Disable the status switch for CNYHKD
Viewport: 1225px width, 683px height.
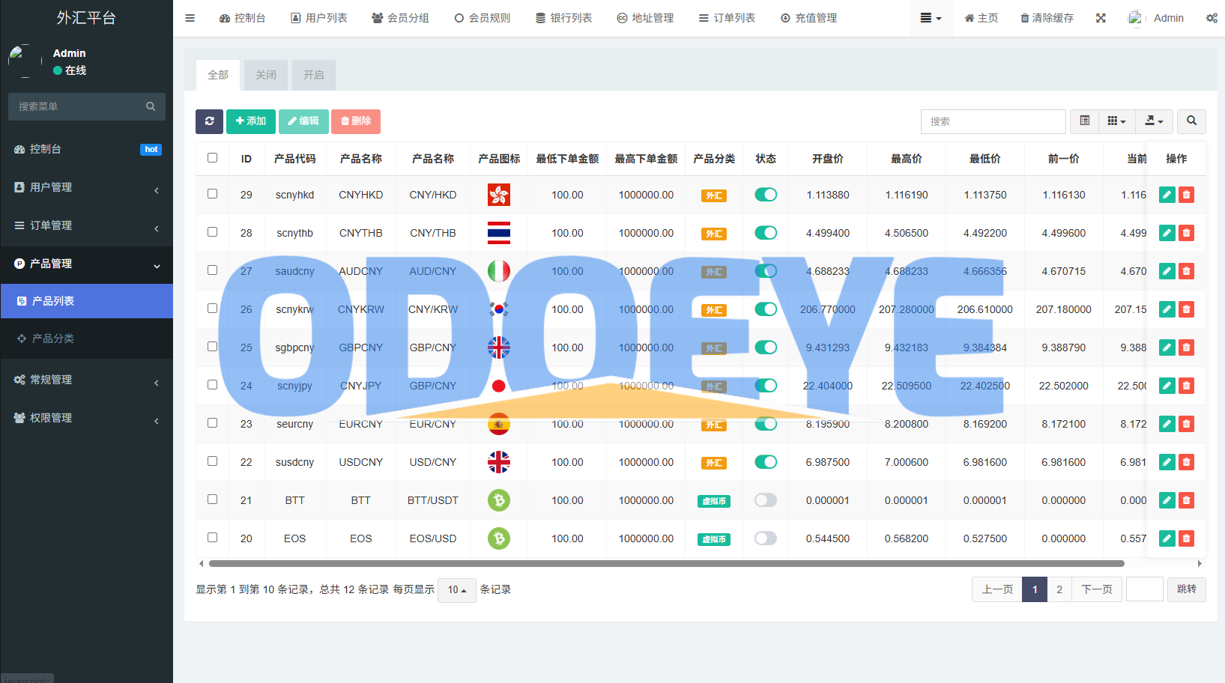(x=765, y=195)
